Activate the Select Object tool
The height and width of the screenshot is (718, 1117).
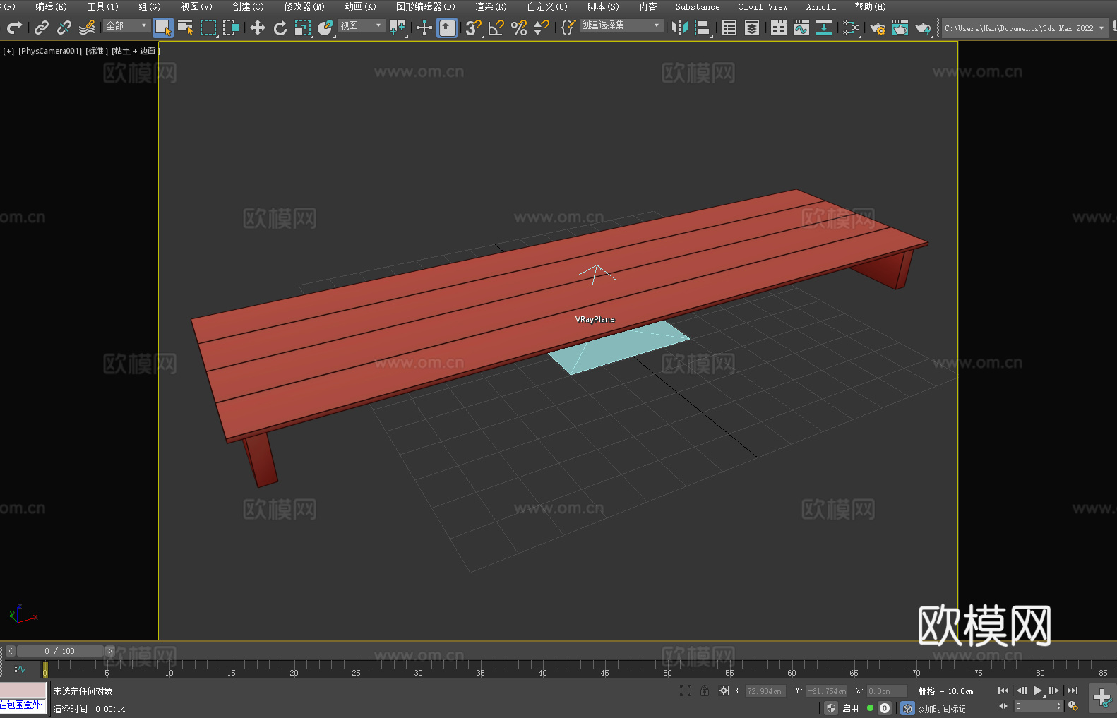(163, 28)
